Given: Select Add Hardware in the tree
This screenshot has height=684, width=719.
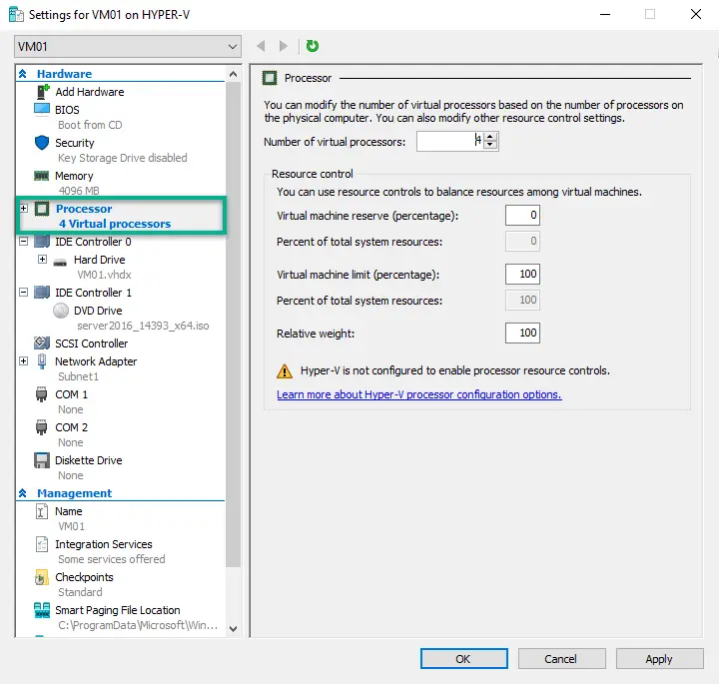Looking at the screenshot, I should coord(90,92).
